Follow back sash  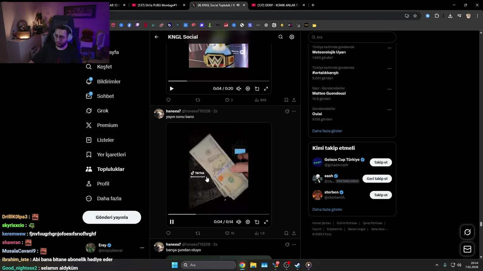tap(377, 178)
